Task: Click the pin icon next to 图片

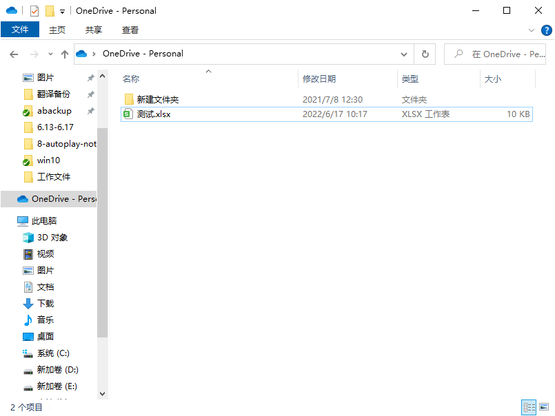Action: (91, 77)
